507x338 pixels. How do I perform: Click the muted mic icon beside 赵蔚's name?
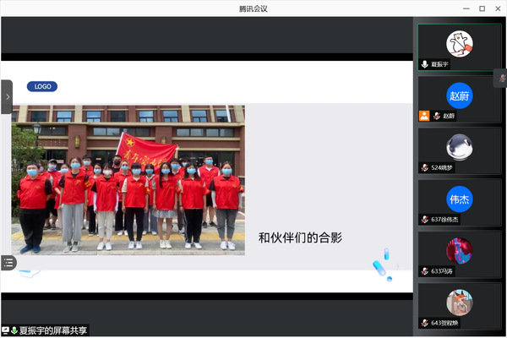[437, 116]
